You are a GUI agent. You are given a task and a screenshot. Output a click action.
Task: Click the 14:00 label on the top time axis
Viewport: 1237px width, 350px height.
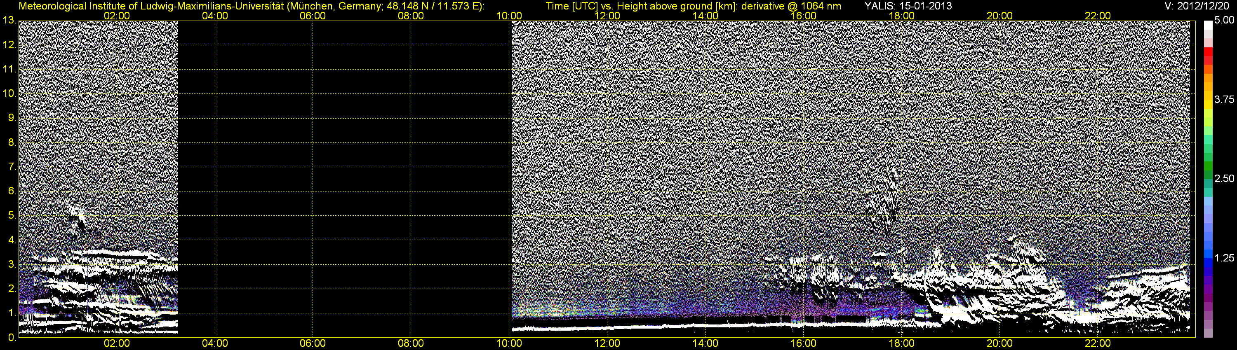[706, 16]
